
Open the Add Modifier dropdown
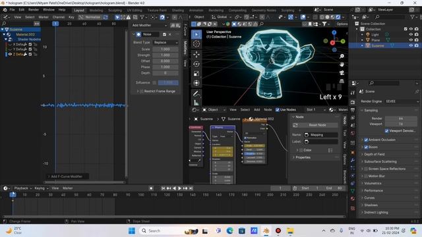150,25
